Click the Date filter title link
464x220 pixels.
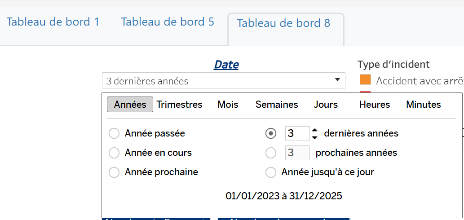(226, 65)
